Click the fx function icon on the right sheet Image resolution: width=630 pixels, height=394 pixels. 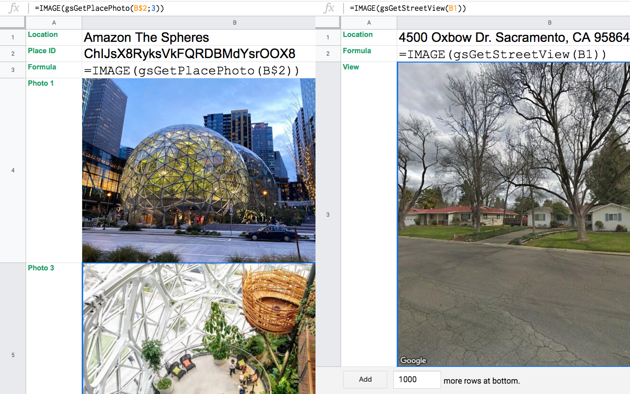click(x=329, y=8)
